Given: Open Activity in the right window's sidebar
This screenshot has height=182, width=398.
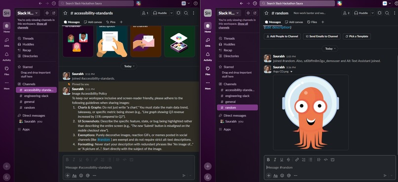Looking at the screenshot, I should (207, 56).
